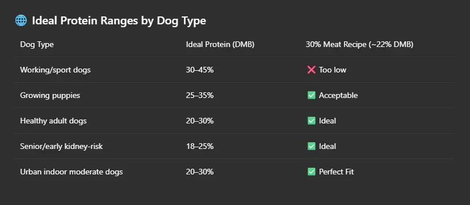Click the 25–35% protein value
The width and height of the screenshot is (470, 205).
click(200, 95)
